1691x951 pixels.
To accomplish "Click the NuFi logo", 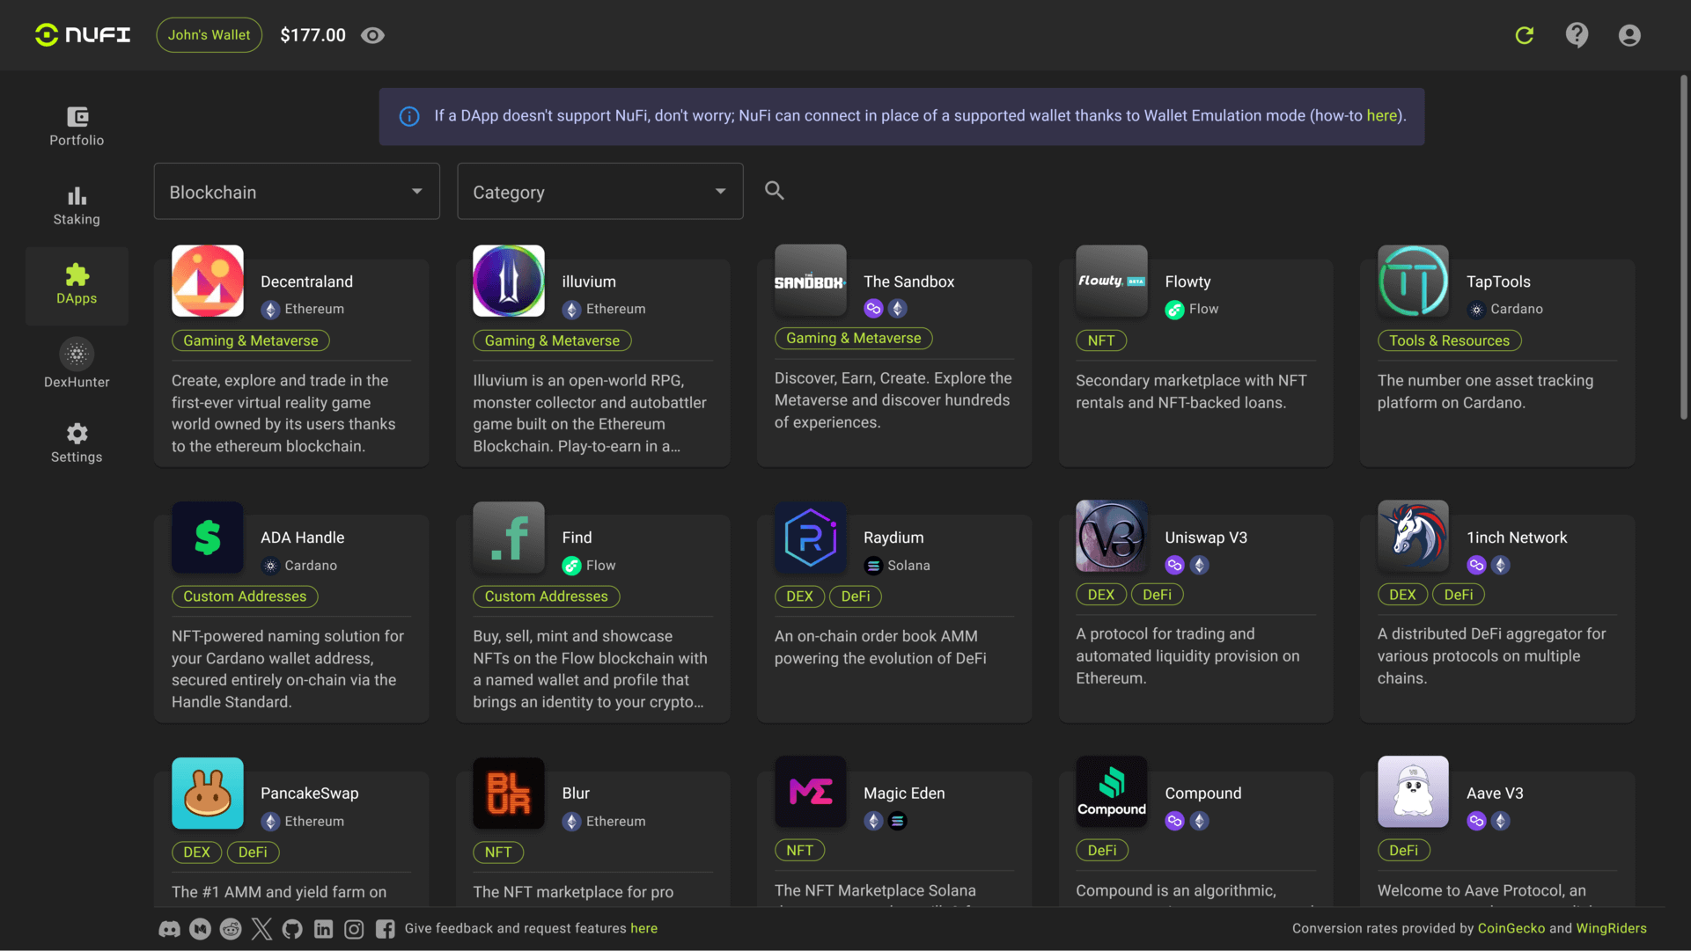I will pos(83,35).
